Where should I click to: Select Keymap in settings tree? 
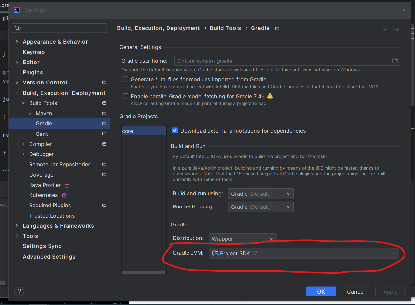coord(33,52)
